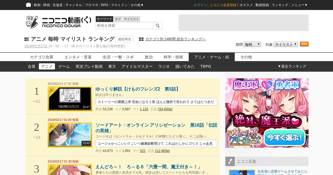333x175 pixels.
Task: Click the 静画 link in top bar
Action: point(47,5)
